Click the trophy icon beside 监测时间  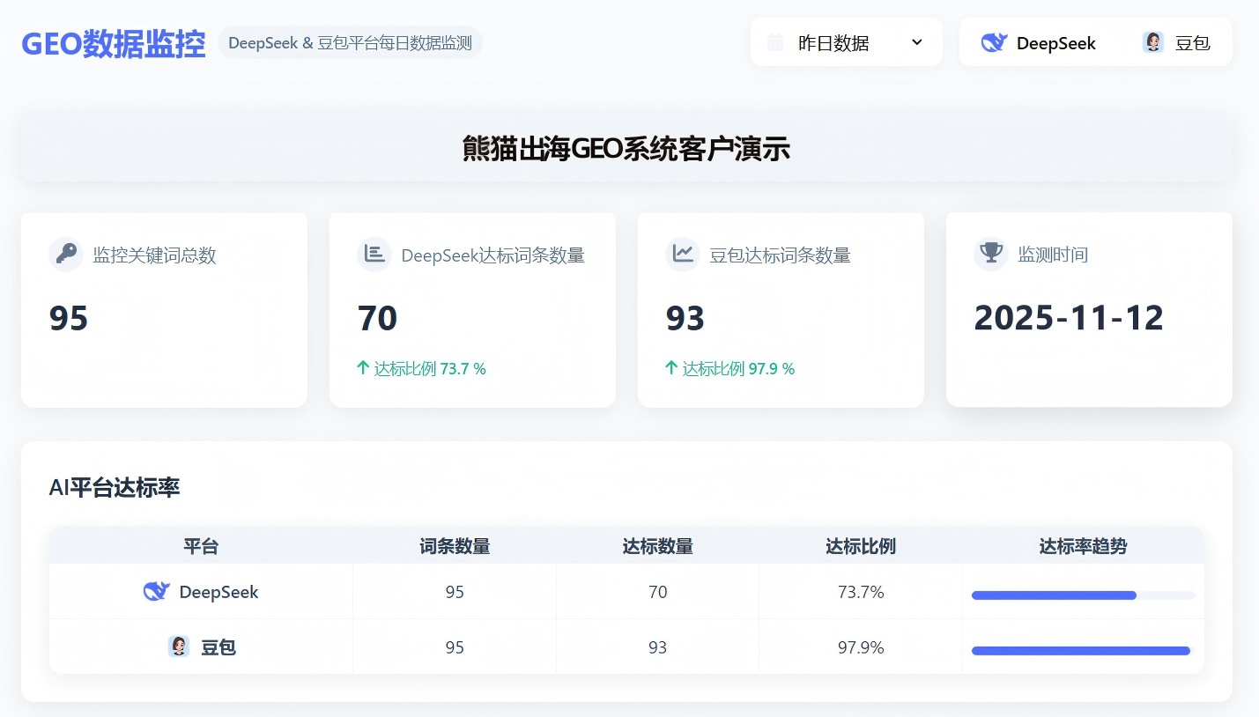click(991, 254)
